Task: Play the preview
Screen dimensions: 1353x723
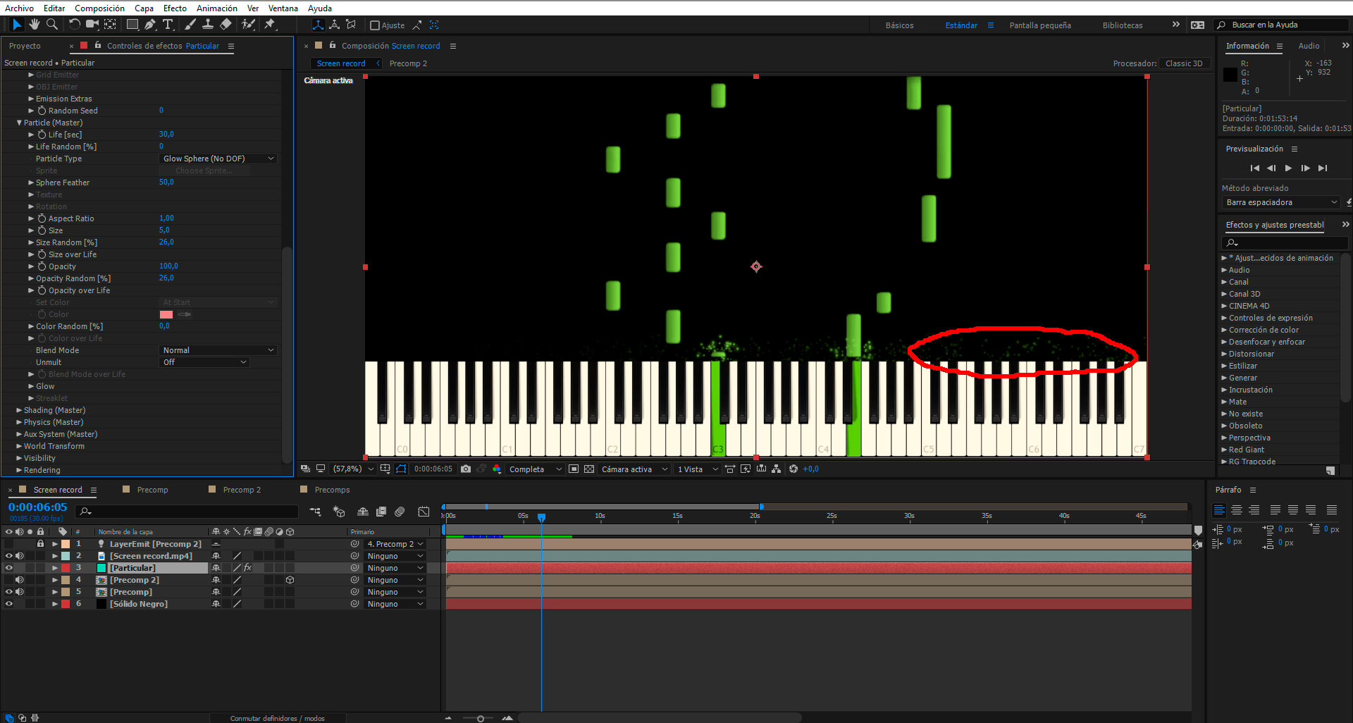Action: [x=1288, y=168]
